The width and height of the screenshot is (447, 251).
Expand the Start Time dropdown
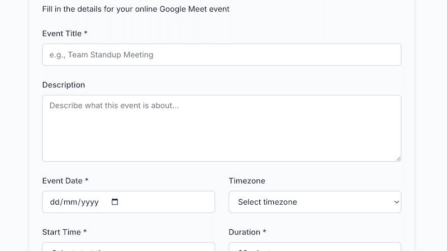pyautogui.click(x=129, y=247)
